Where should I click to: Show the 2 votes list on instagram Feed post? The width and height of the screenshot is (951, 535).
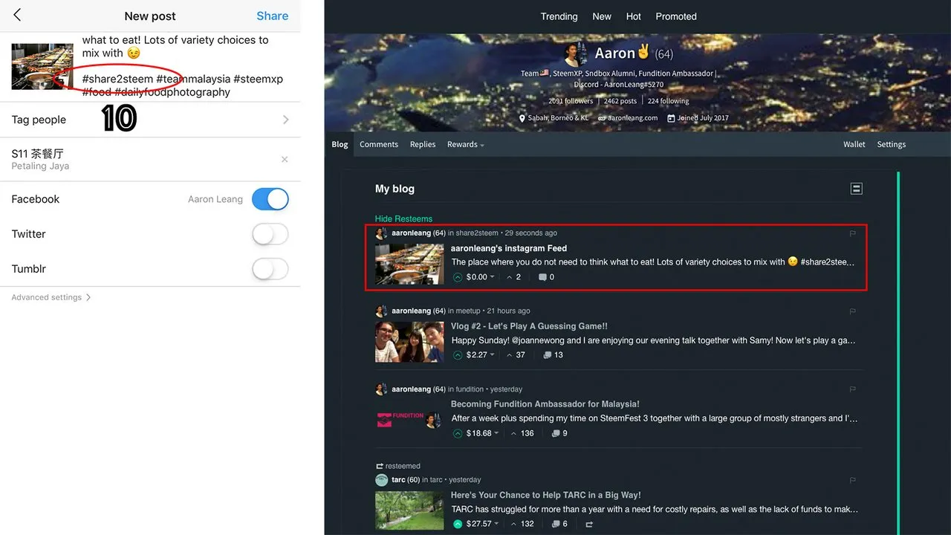tap(513, 277)
